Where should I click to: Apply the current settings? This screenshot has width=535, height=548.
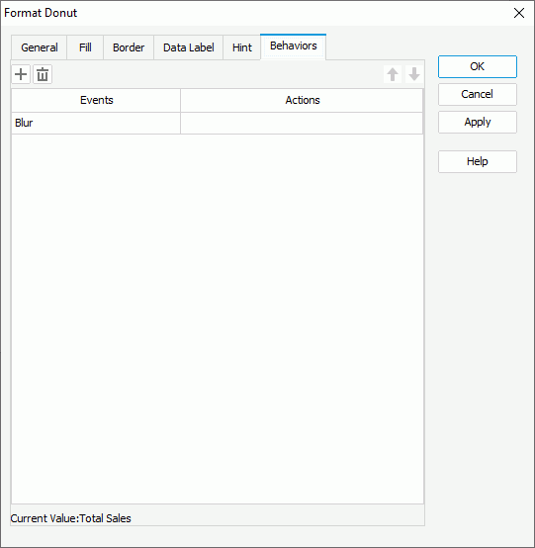(x=478, y=122)
